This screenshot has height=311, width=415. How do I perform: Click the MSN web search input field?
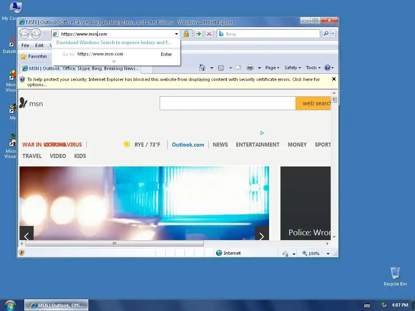tap(228, 103)
